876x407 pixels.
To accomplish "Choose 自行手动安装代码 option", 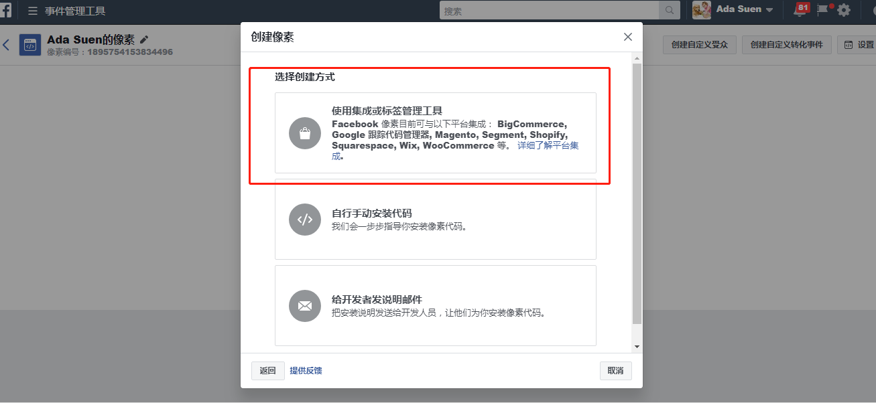I will (435, 219).
